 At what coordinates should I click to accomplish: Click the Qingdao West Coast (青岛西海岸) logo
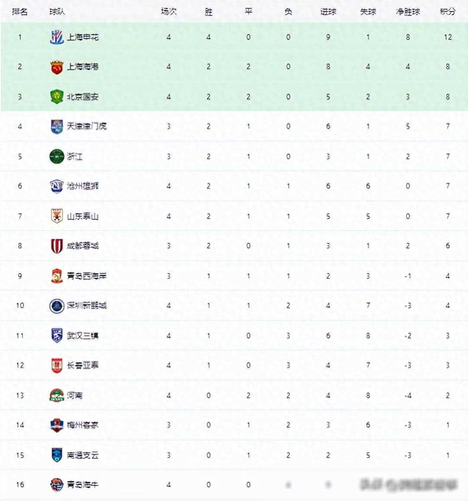[x=57, y=276]
